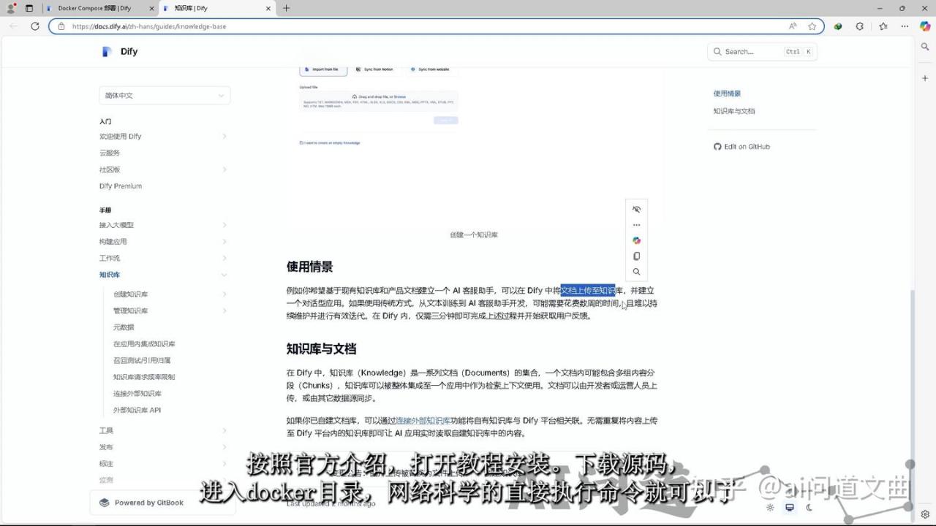
Task: Open the 简体中文 language dropdown
Action: pyautogui.click(x=165, y=96)
